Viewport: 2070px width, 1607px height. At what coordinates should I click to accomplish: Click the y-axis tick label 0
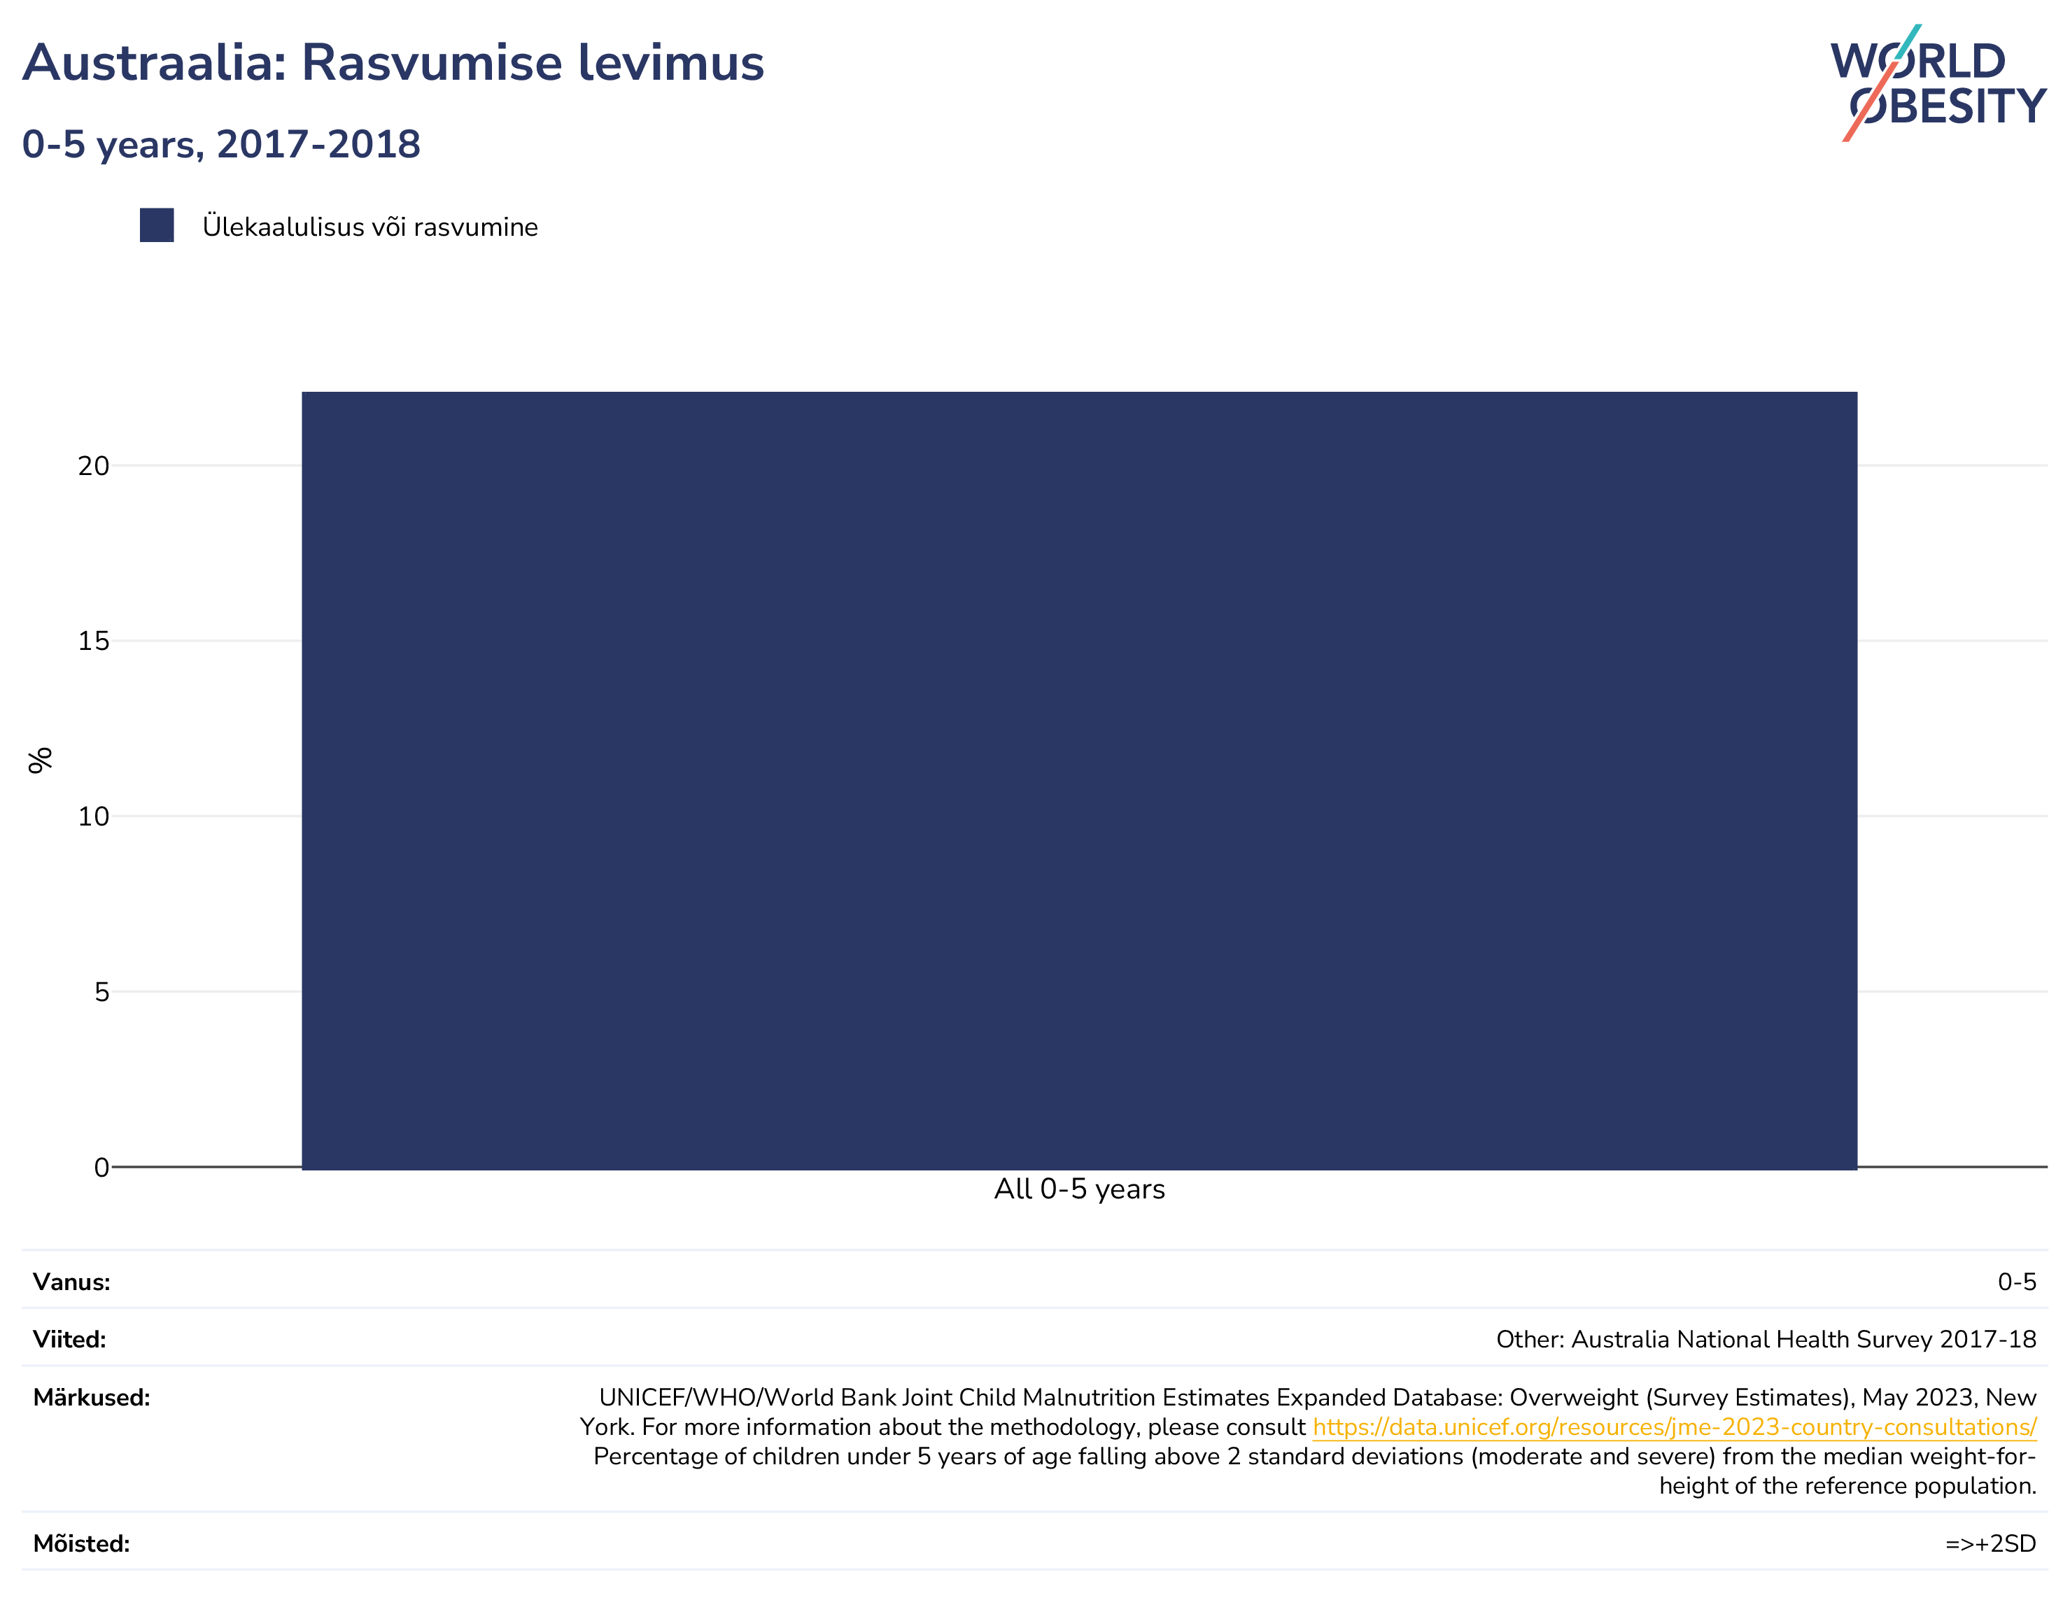[x=102, y=1168]
